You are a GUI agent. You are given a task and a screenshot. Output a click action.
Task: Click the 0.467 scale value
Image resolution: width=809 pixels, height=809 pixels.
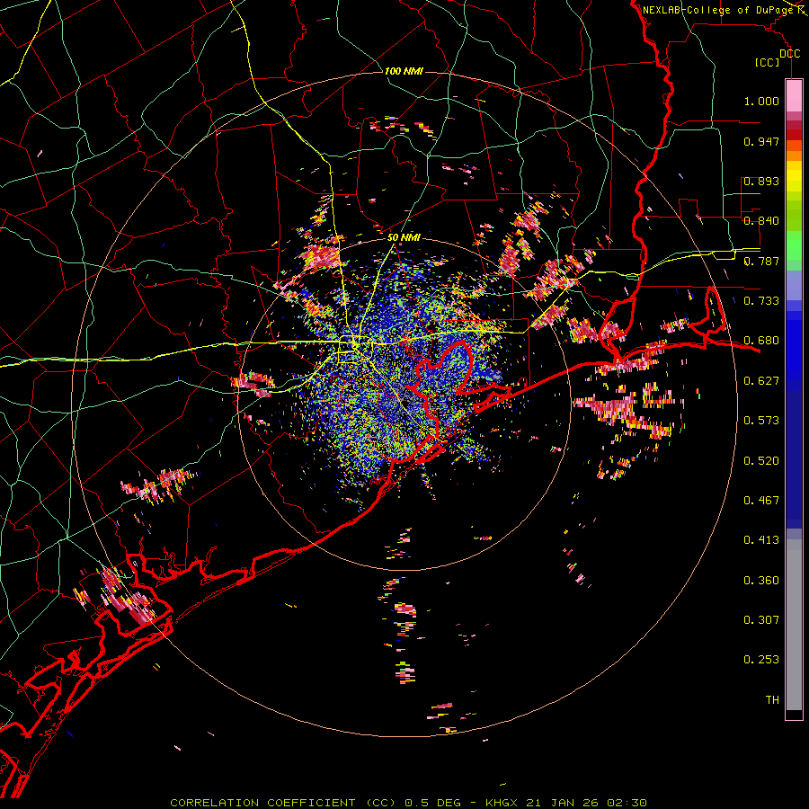[x=761, y=501]
